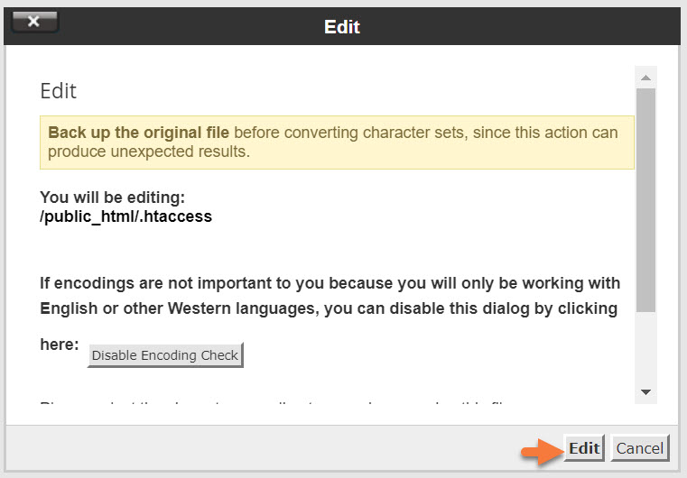Click the "If encodings are not important" line
This screenshot has width=687, height=478.
329,281
